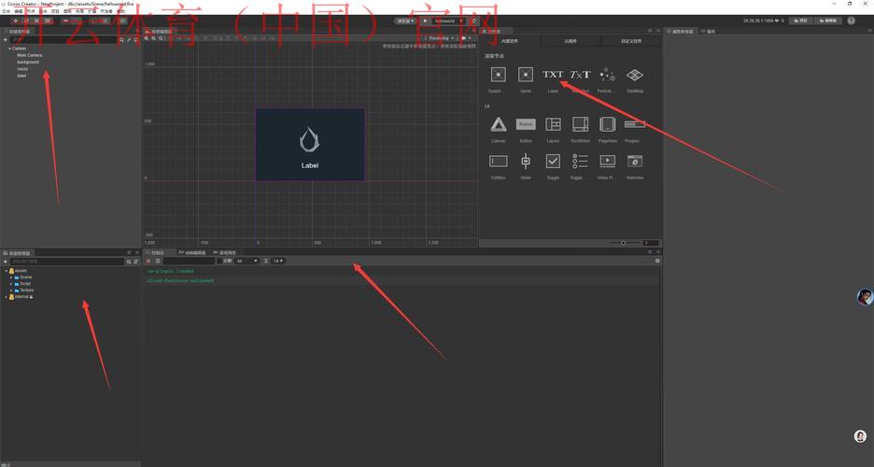Open the Rendering dropdown in scene view
Screen dimensions: 874x467
point(440,38)
